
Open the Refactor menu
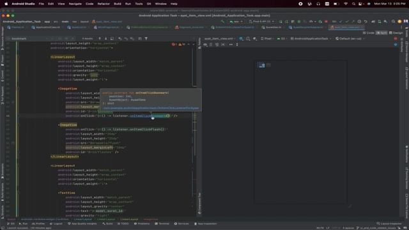click(104, 4)
